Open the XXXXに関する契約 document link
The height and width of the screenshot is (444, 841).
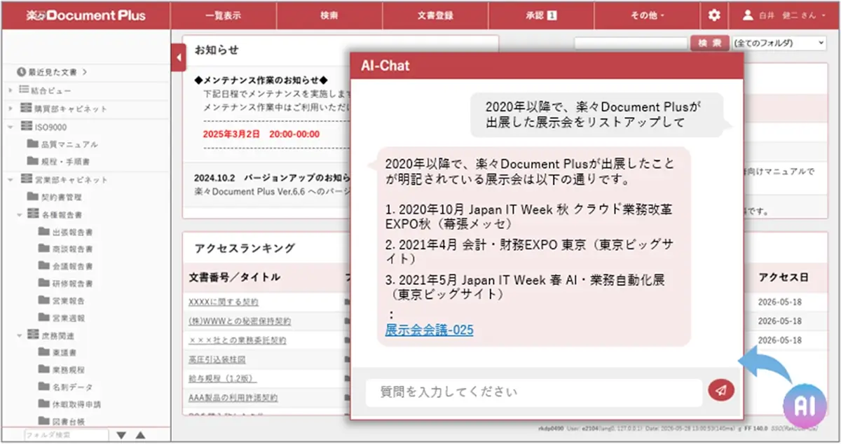point(224,302)
